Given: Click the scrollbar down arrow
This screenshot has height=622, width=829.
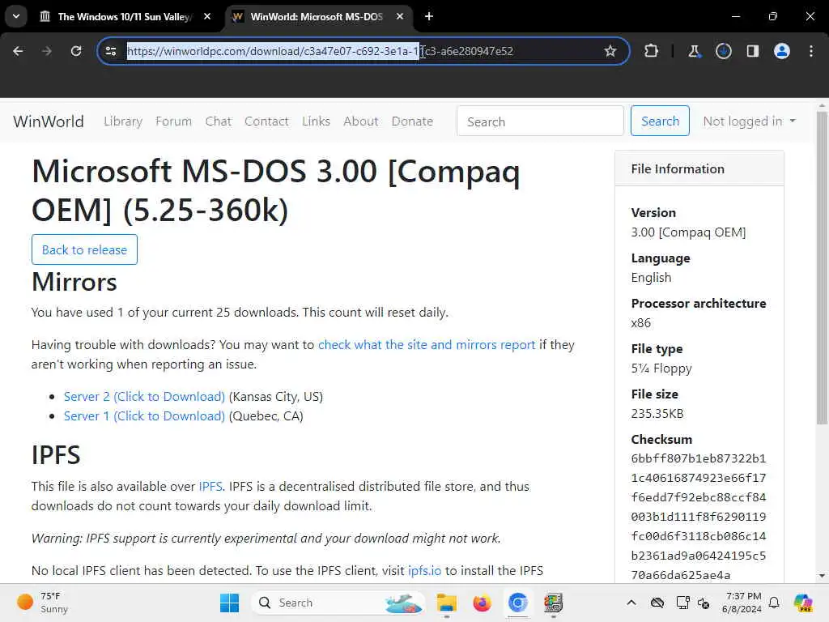Looking at the screenshot, I should click(822, 576).
